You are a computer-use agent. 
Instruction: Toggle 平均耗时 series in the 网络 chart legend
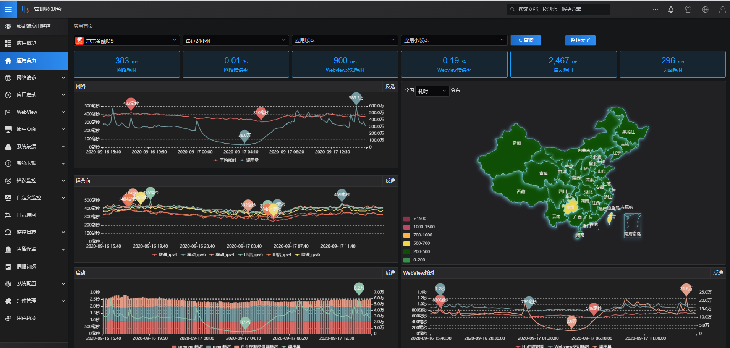coord(225,160)
